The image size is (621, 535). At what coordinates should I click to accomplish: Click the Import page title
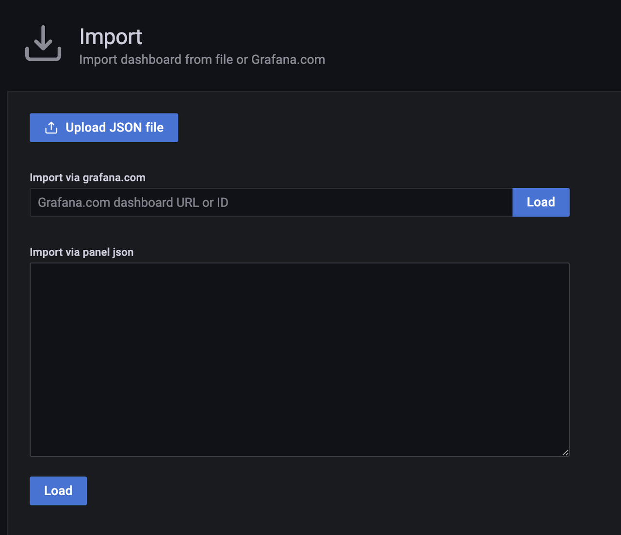tap(111, 37)
